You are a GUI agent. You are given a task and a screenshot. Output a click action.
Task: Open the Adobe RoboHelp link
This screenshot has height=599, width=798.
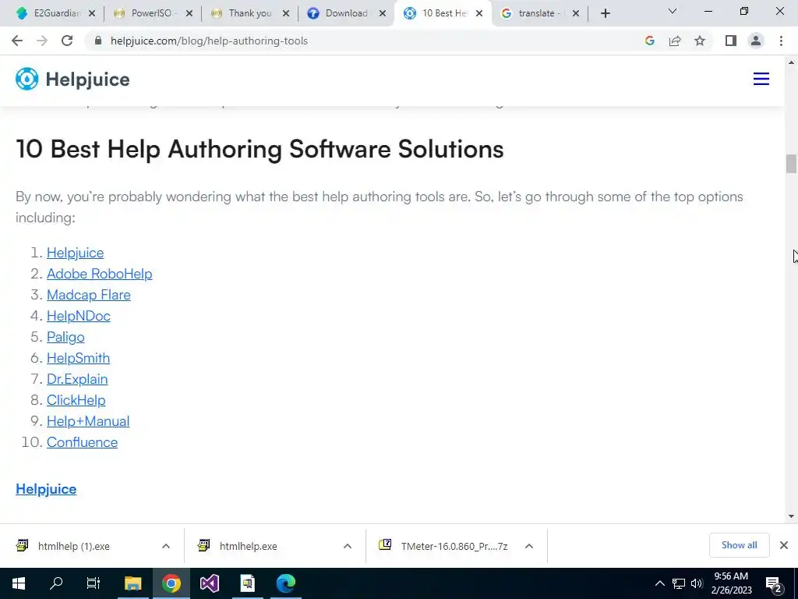100,274
